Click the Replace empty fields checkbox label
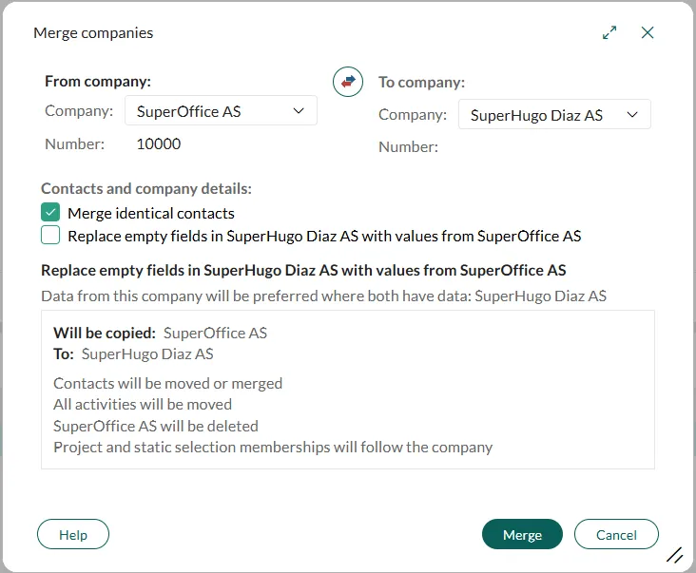696x573 pixels. [x=323, y=236]
